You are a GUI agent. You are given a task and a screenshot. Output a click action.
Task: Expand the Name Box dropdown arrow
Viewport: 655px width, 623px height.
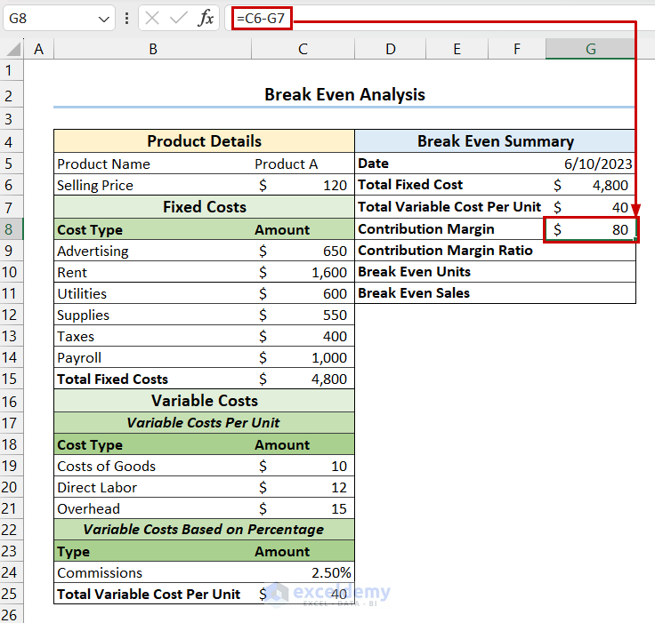pyautogui.click(x=104, y=18)
